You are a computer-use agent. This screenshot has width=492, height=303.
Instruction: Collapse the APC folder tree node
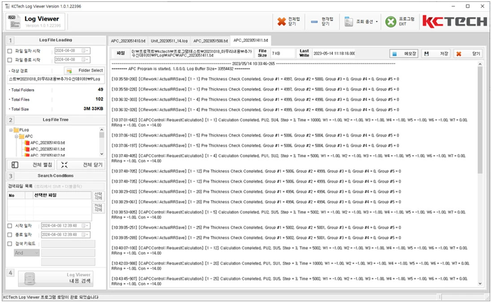tap(16, 136)
